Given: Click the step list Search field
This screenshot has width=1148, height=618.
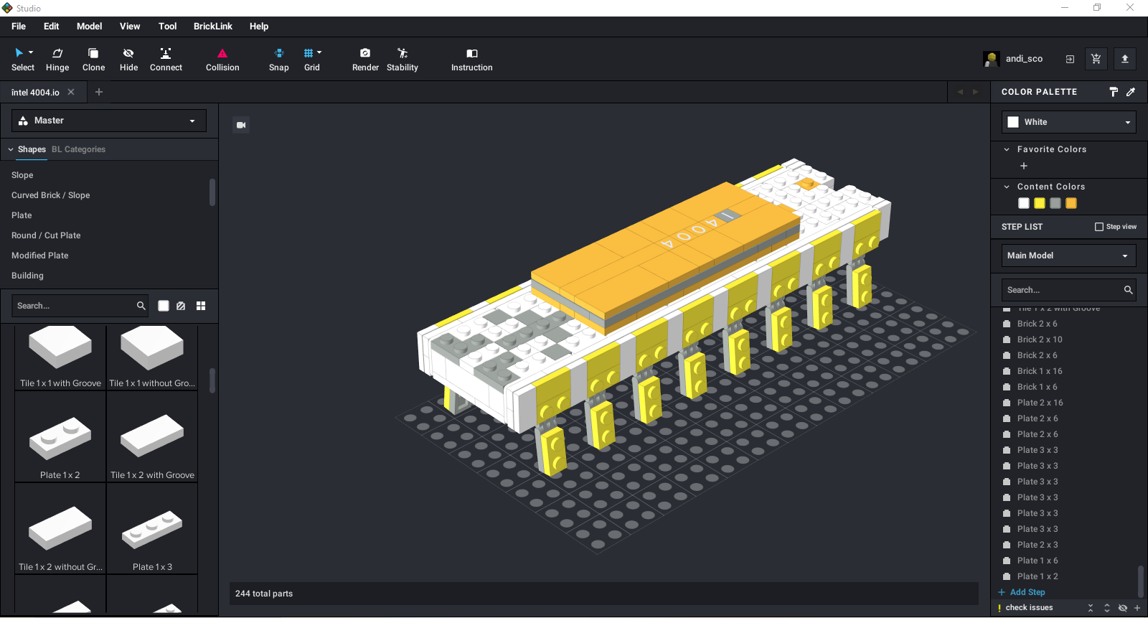Looking at the screenshot, I should 1062,290.
